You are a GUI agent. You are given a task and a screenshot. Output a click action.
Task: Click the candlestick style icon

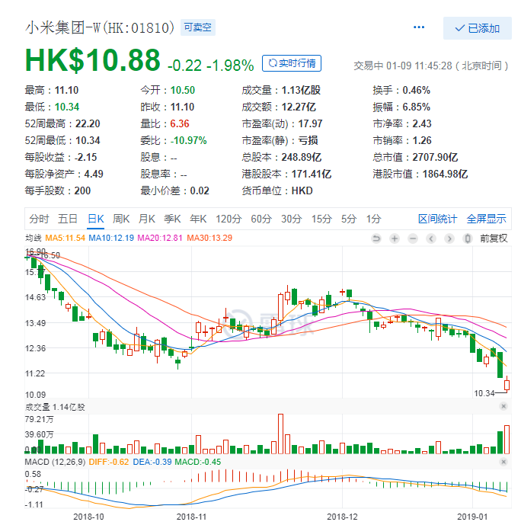coord(468,238)
